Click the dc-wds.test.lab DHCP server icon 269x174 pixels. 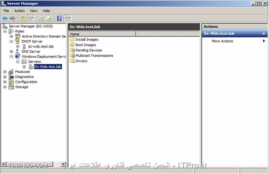pyautogui.click(x=24, y=46)
